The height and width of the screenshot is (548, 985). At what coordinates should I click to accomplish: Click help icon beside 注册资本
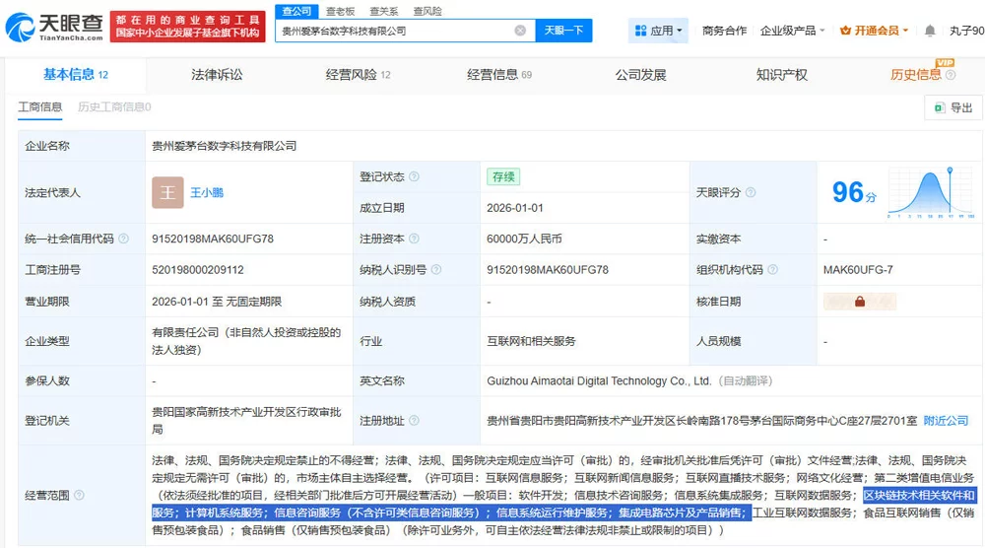(414, 239)
